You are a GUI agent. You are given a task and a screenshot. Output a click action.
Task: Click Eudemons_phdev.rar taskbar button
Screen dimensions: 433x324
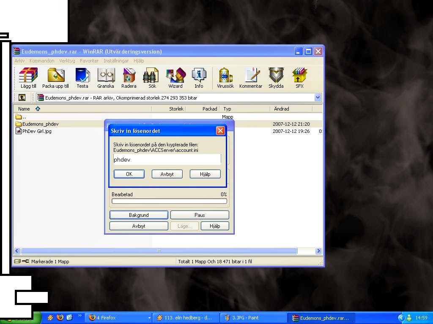tap(321, 318)
